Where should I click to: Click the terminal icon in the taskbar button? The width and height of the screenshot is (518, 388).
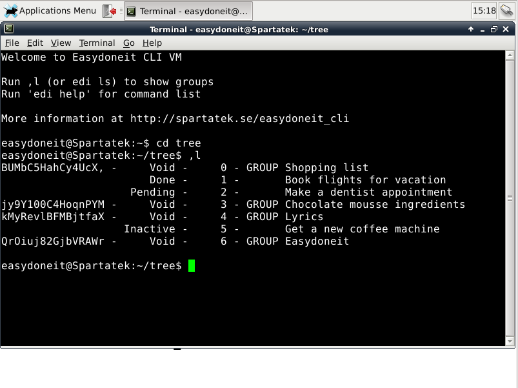[131, 12]
